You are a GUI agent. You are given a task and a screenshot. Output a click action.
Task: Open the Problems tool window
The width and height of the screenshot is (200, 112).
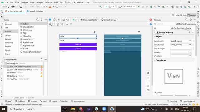[x=20, y=101]
